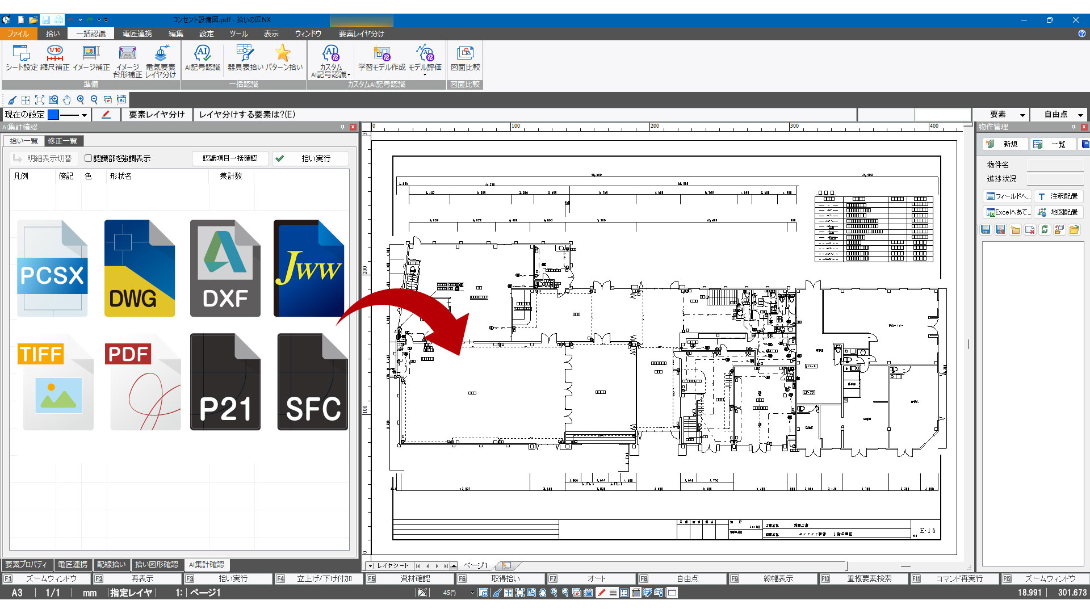Click the zoom in magnifier in view toolbar

pyautogui.click(x=81, y=100)
